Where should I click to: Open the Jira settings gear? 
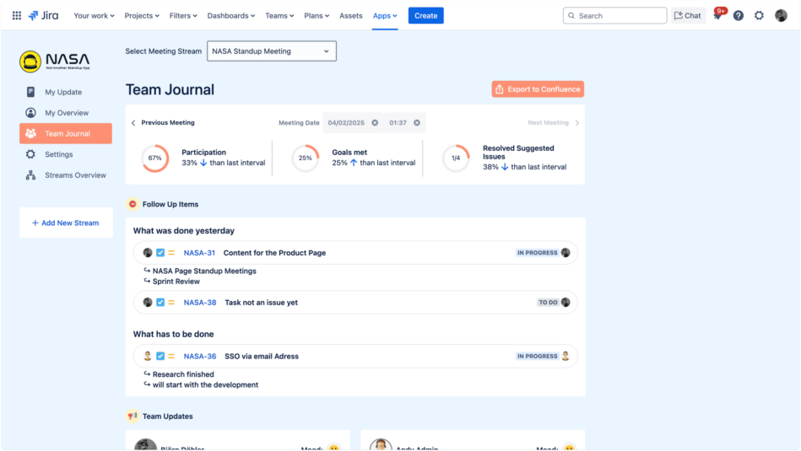pos(759,16)
